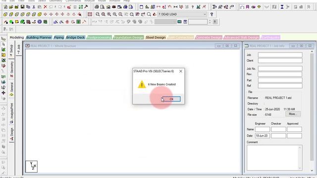Click the Approved Name field
This screenshot has width=317, height=178.
[294, 130]
